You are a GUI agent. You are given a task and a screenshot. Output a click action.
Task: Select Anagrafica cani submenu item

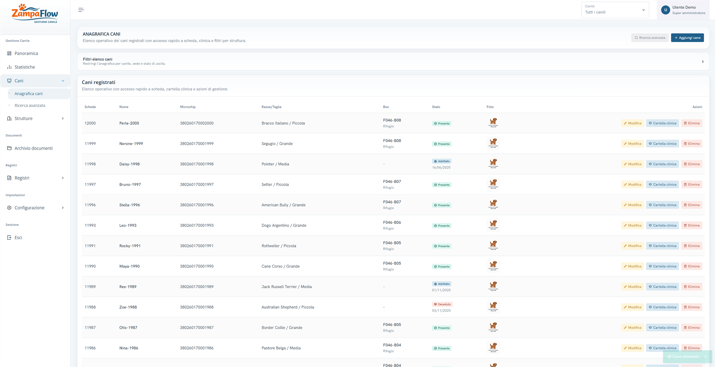coord(29,93)
